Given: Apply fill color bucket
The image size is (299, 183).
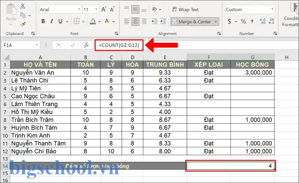Looking at the screenshot, I should pos(93,21).
